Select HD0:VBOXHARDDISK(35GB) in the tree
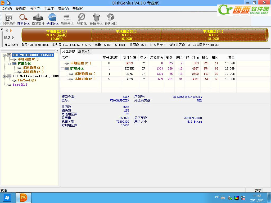 [33, 55]
